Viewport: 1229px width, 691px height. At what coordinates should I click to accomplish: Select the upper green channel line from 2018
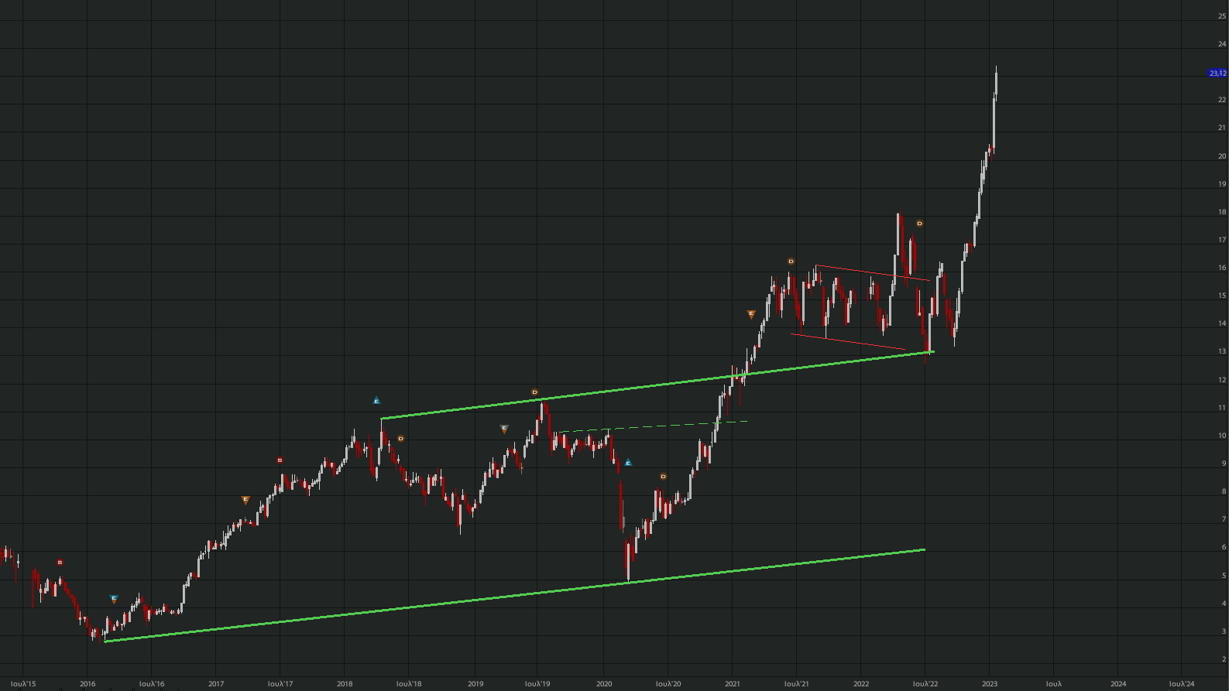[x=657, y=385]
